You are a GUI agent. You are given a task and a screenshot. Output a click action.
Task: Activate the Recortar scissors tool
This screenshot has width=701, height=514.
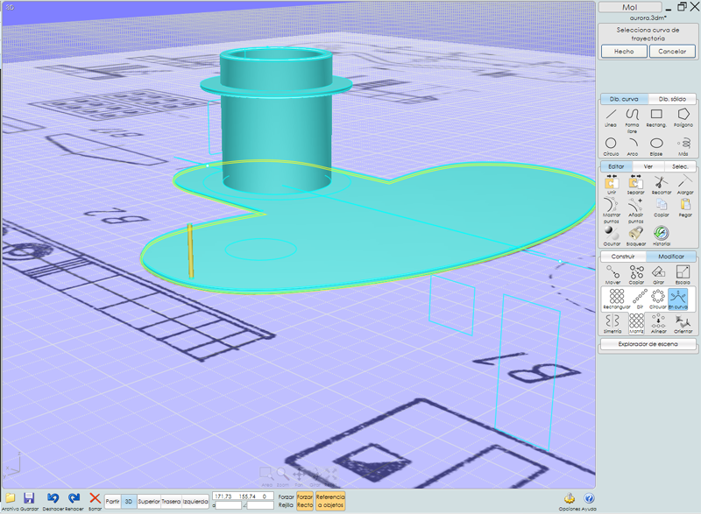[662, 185]
